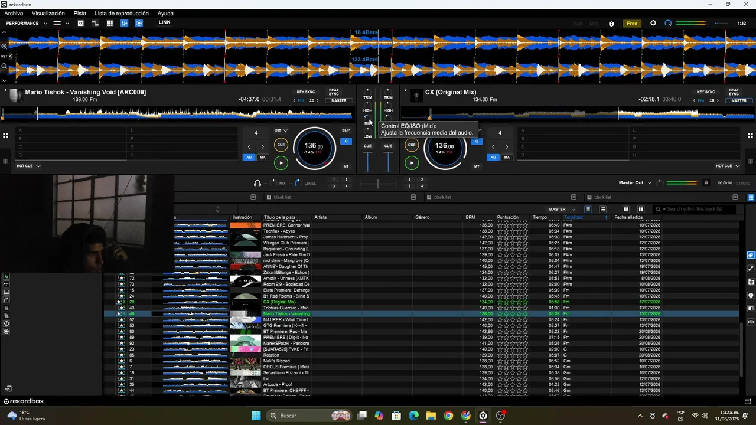Click the LINK button
This screenshot has height=425, width=756.
pyautogui.click(x=165, y=22)
